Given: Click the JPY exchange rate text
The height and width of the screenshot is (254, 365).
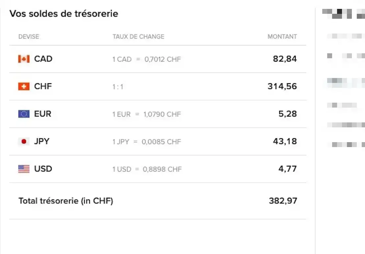Looking at the screenshot, I should pyautogui.click(x=147, y=142).
